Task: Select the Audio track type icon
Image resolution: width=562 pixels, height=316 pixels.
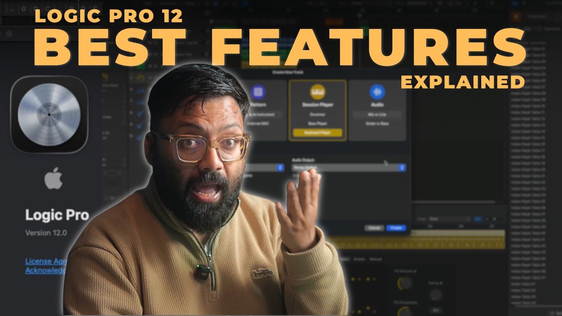Action: (x=377, y=92)
